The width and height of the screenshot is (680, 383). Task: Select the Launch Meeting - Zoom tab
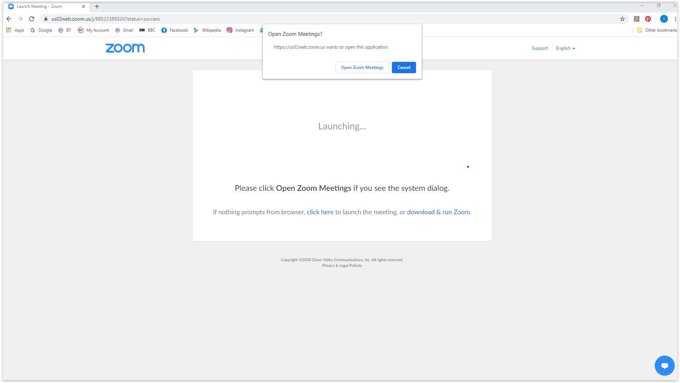pyautogui.click(x=43, y=6)
